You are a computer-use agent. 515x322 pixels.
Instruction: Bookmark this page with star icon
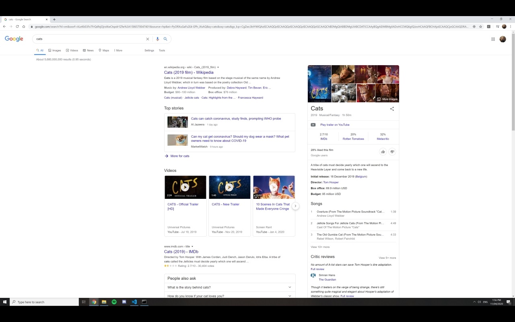click(x=480, y=27)
